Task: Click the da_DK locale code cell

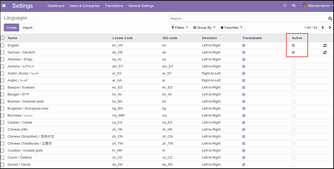Action: 117,165
